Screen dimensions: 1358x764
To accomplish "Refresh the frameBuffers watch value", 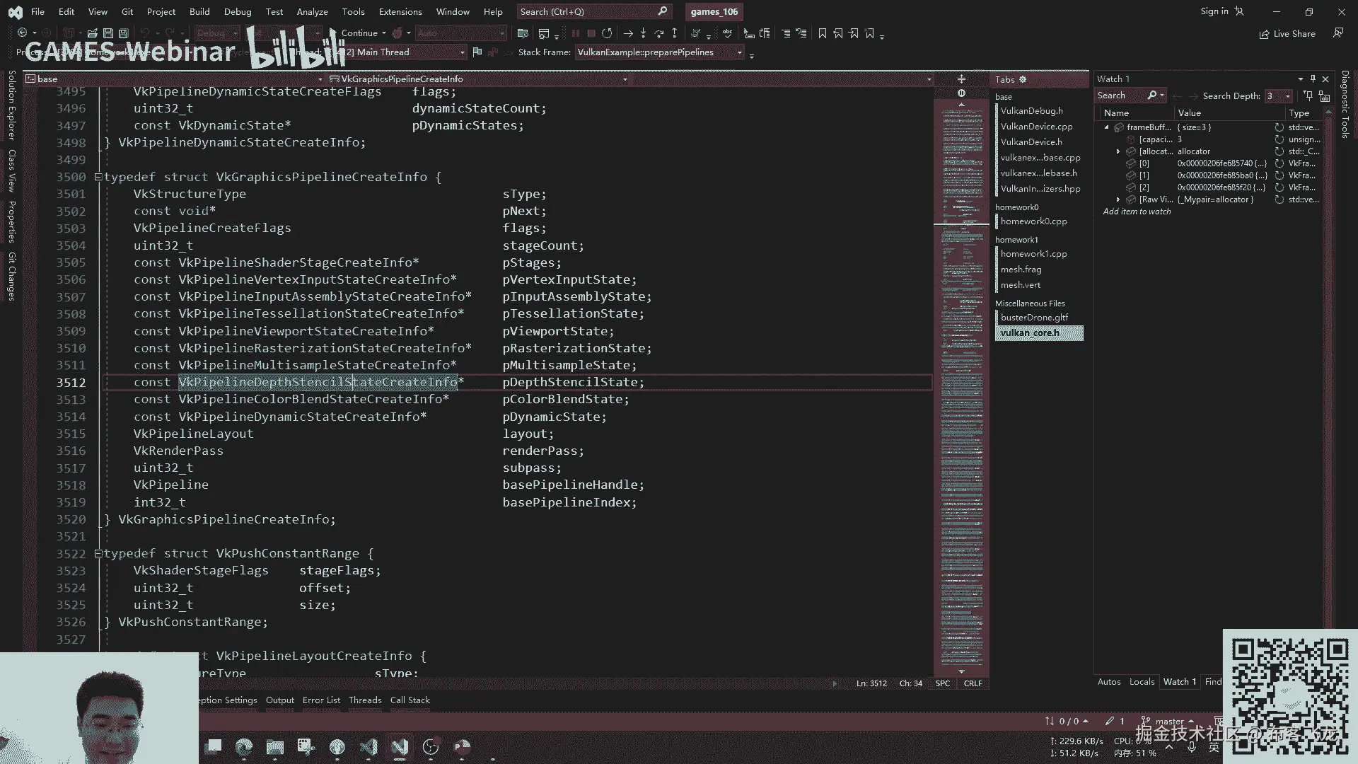I will pos(1279,127).
